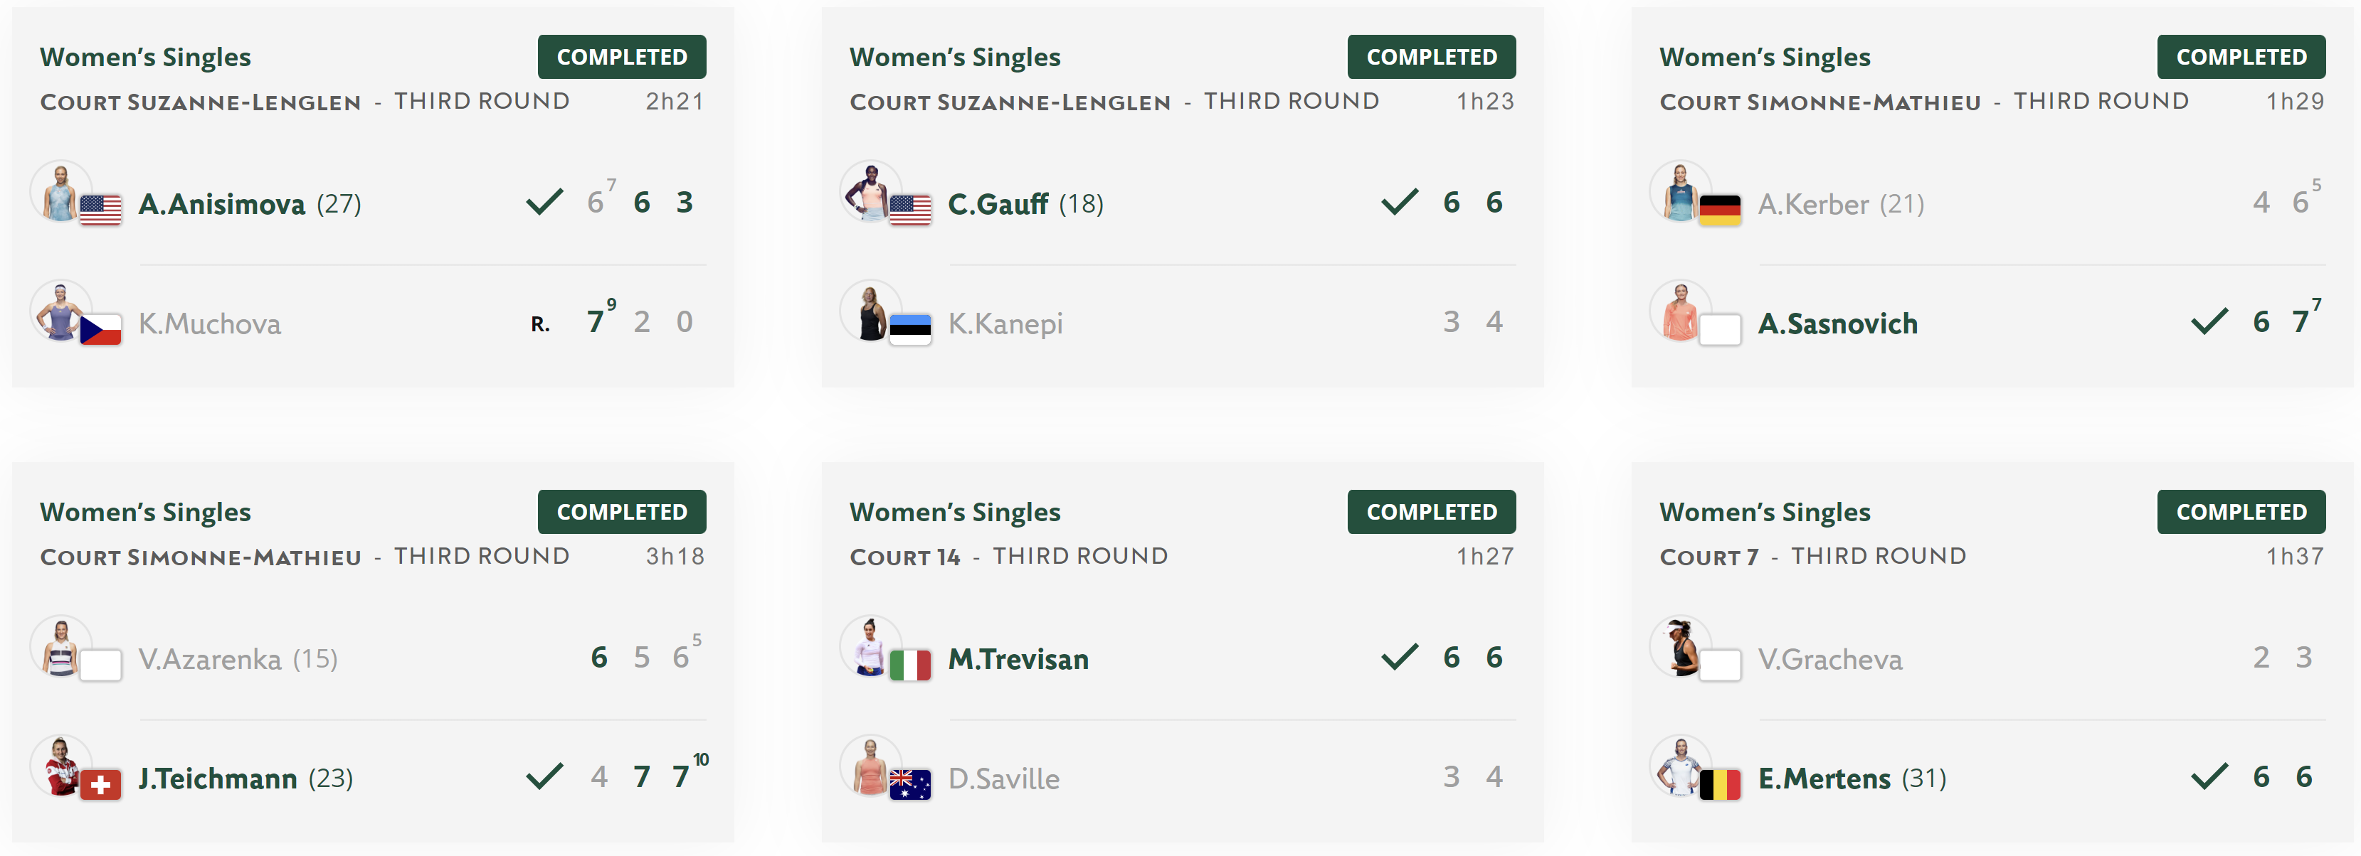Image resolution: width=2361 pixels, height=856 pixels.
Task: Click V.Azarenka's player photo
Action: tap(60, 646)
